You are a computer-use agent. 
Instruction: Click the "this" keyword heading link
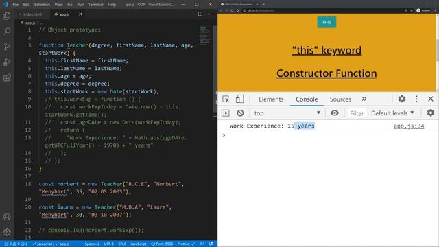(327, 50)
